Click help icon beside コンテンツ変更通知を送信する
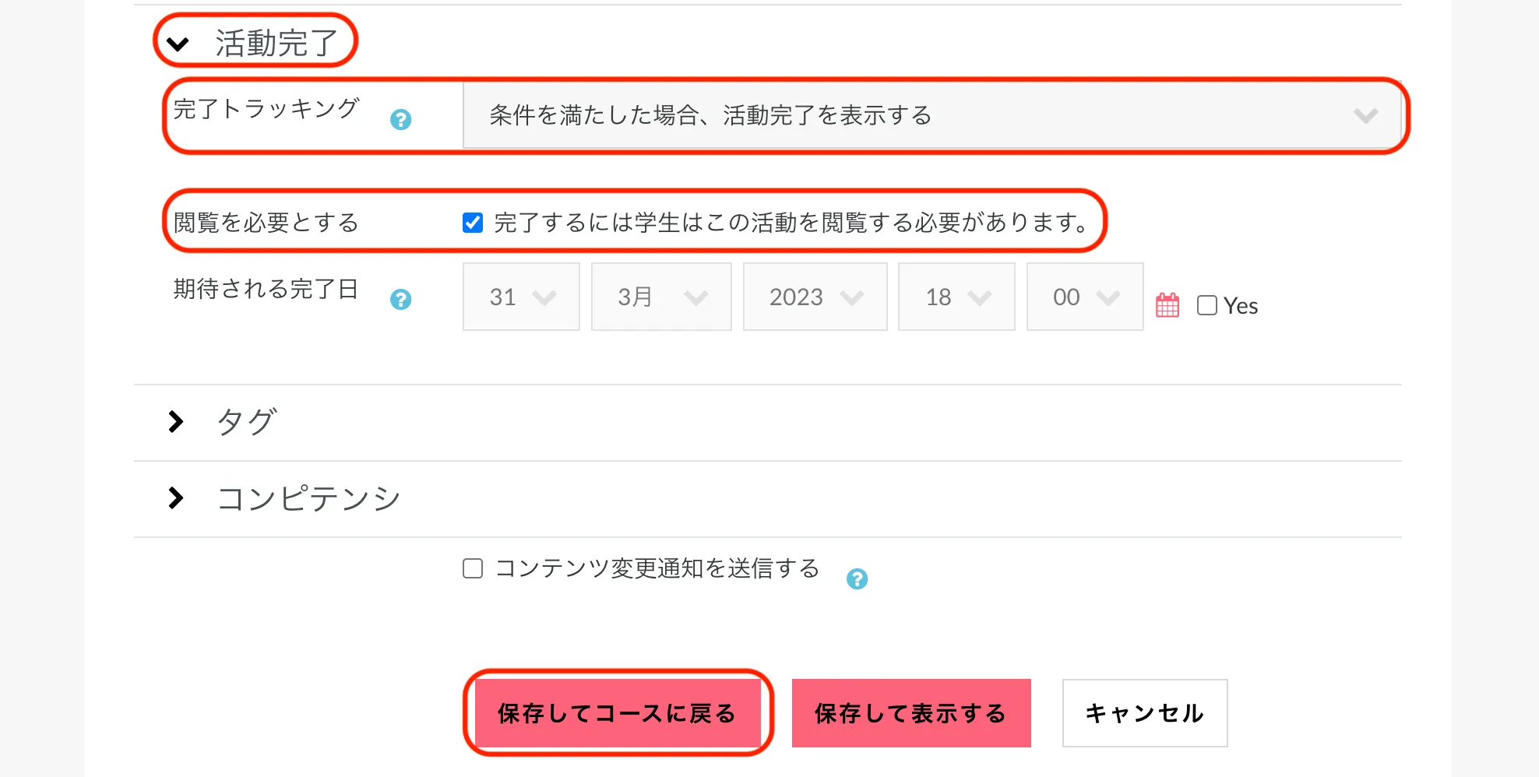This screenshot has height=777, width=1539. pyautogui.click(x=857, y=578)
